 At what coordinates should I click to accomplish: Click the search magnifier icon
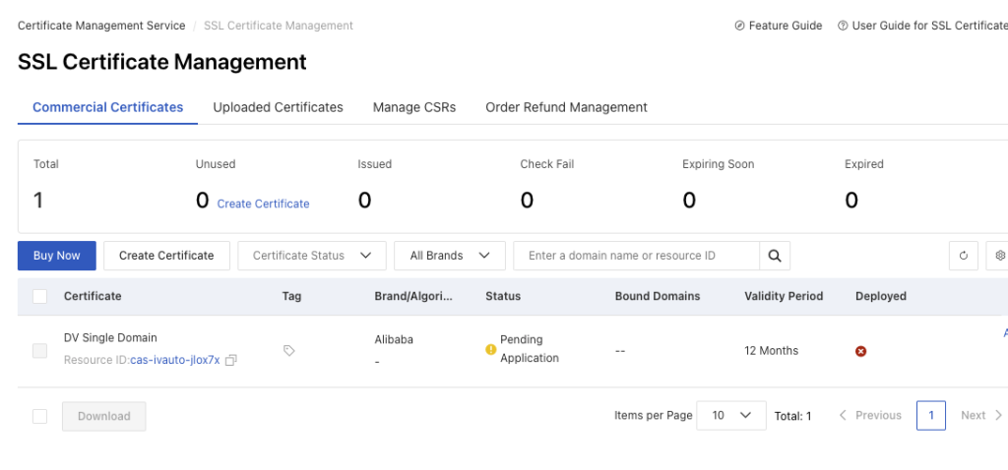(x=775, y=256)
